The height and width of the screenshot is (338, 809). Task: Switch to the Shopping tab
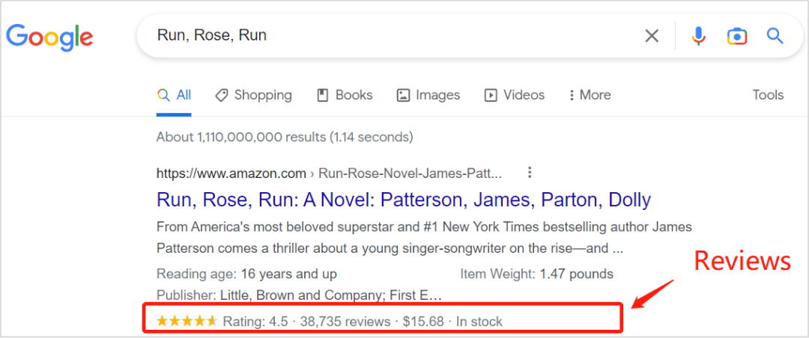(253, 95)
